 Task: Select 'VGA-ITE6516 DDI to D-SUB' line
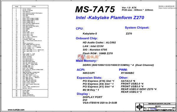(100, 103)
